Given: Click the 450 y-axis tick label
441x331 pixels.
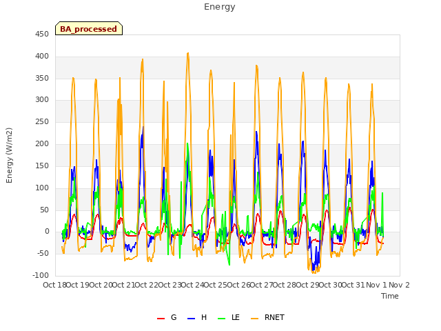Looking at the screenshot, I should click(42, 34).
